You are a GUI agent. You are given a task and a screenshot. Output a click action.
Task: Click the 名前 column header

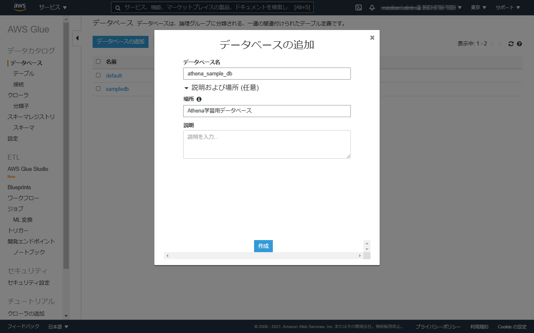click(111, 62)
